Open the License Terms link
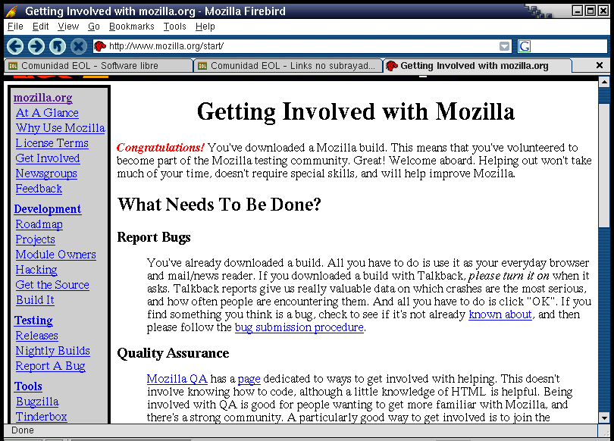614x441 pixels. tap(52, 143)
